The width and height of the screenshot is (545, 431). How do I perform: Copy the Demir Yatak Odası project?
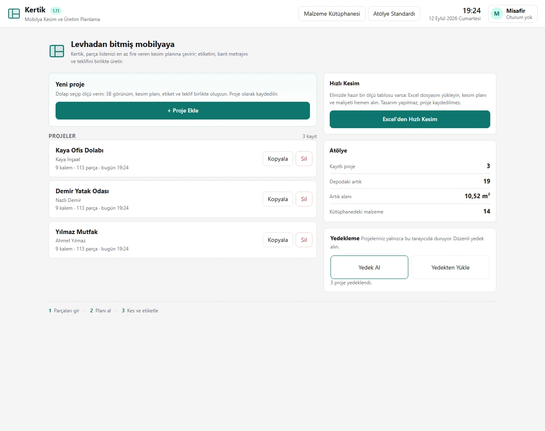point(278,199)
